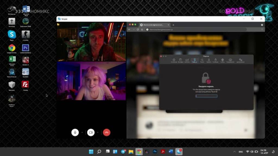The image size is (278, 156).
Task: Click the taskbar search magnifier
Action: tap(99, 152)
